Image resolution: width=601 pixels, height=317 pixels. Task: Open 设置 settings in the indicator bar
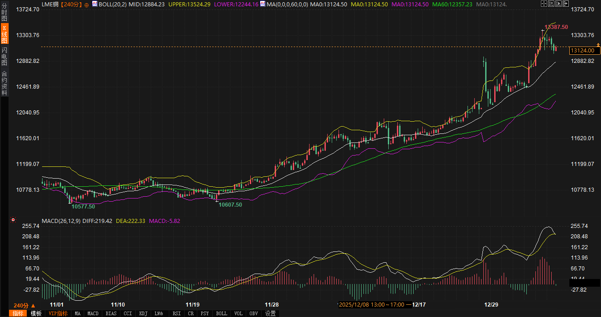coord(270,313)
